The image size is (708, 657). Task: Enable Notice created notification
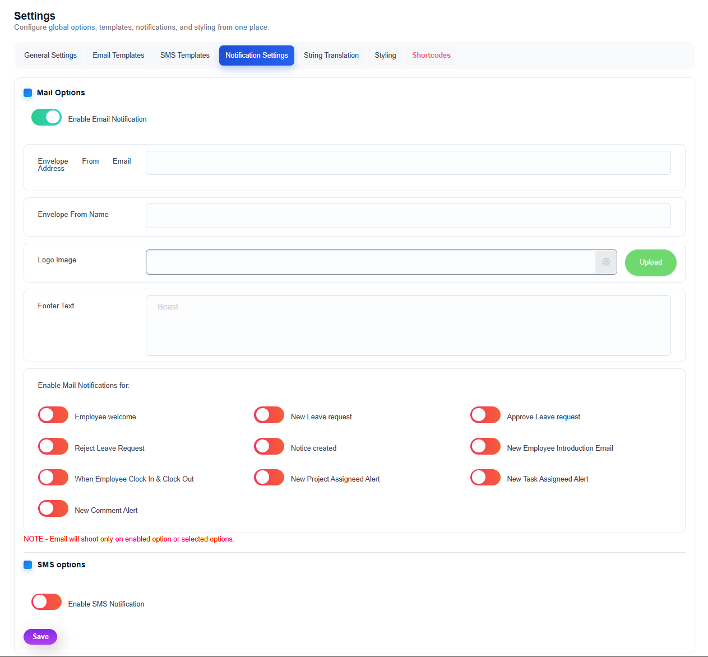click(x=269, y=446)
